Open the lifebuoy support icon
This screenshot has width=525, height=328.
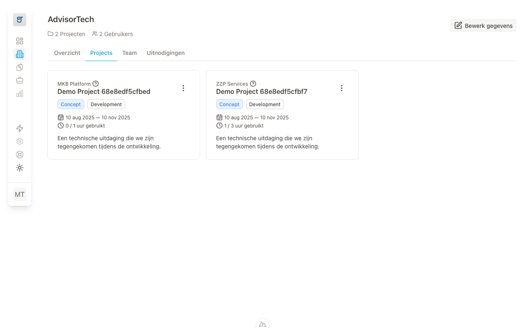click(x=20, y=155)
